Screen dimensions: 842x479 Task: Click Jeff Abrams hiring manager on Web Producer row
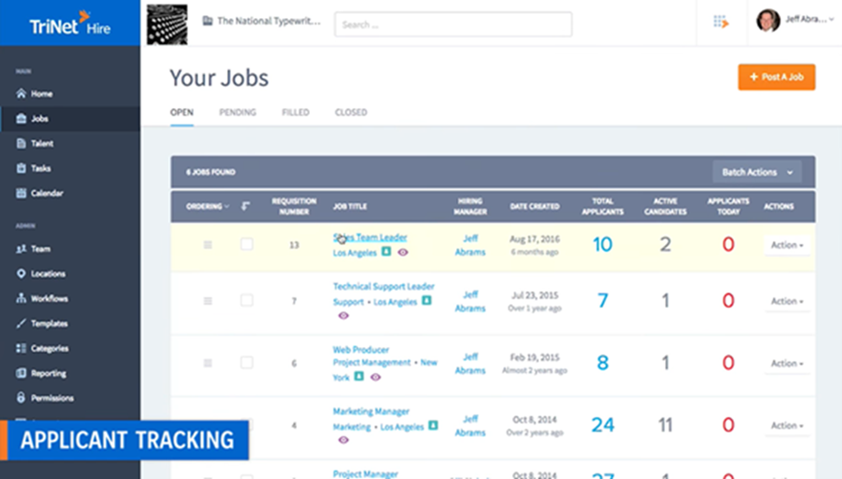click(x=471, y=363)
